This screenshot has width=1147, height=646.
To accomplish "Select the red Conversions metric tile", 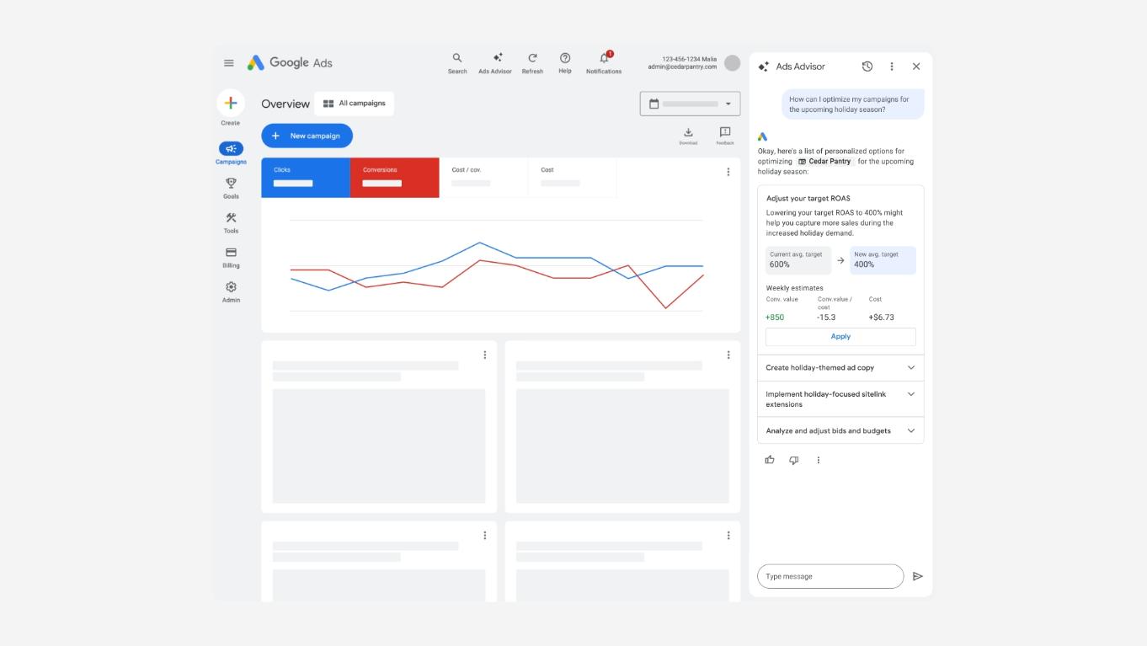I will (394, 178).
